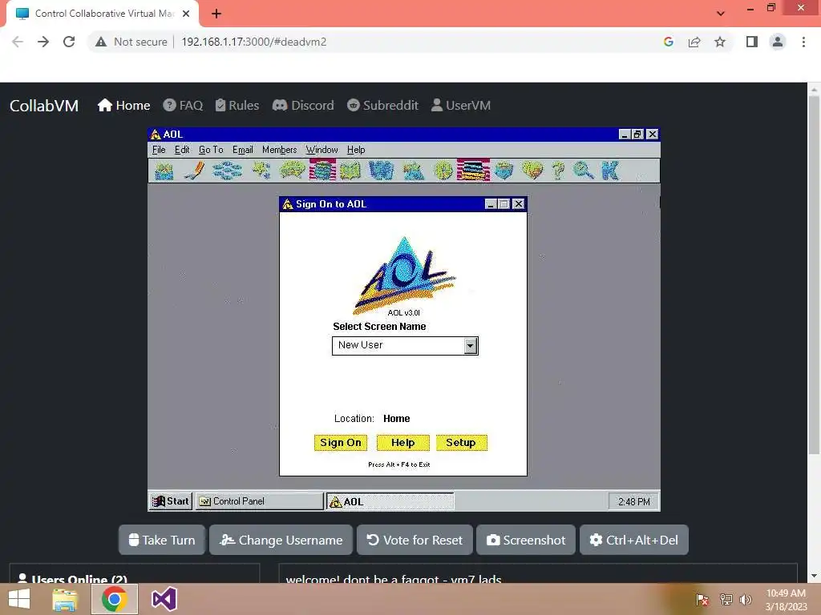Viewport: 821px width, 615px height.
Task: Select Control Panel in the VM taskbar
Action: click(260, 501)
